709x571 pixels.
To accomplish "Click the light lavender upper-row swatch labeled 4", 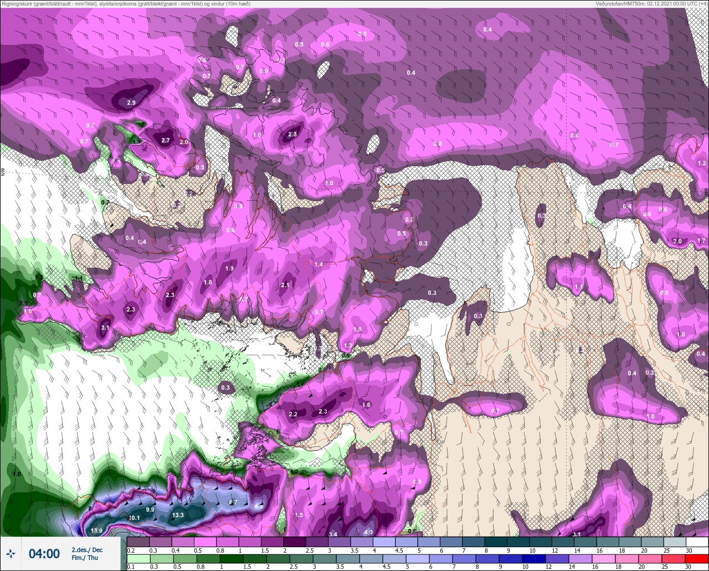I will 384,542.
